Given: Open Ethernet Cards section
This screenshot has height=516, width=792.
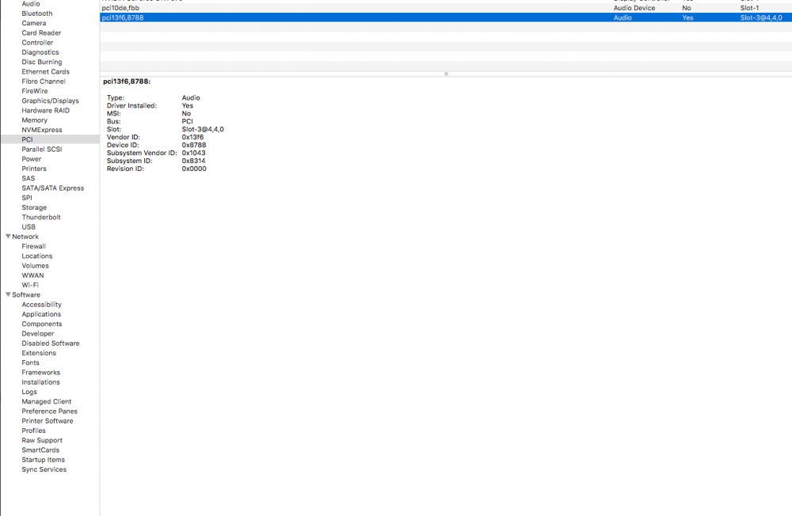Looking at the screenshot, I should click(45, 72).
